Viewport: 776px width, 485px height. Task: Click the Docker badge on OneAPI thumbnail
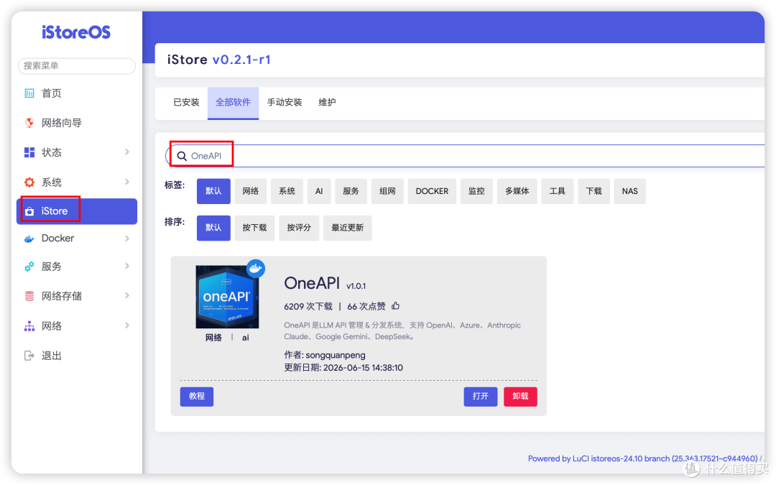[x=256, y=268]
